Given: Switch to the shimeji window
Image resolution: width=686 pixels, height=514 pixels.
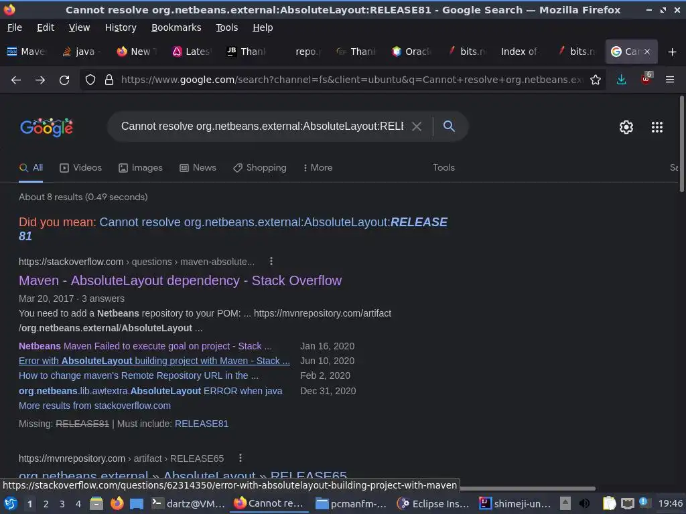Looking at the screenshot, I should pos(515,504).
